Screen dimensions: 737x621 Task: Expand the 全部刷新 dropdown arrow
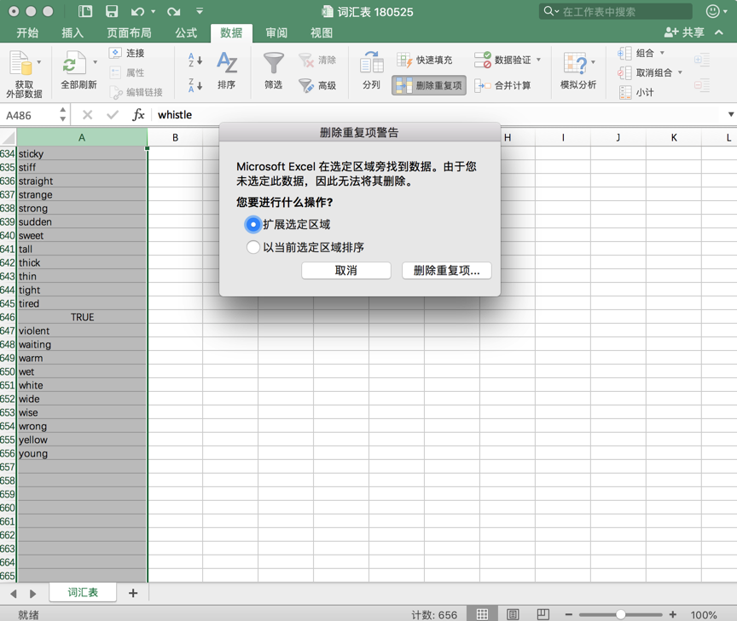click(x=95, y=62)
